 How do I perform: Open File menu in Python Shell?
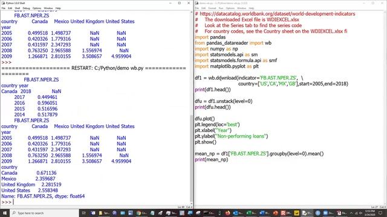[3, 8]
